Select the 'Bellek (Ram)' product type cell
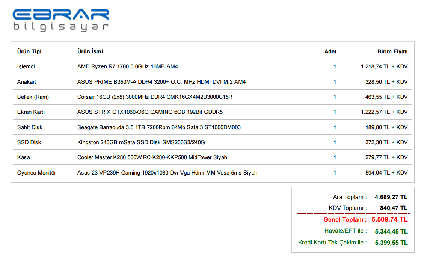Screen dimensions: 421x261 [x=33, y=97]
